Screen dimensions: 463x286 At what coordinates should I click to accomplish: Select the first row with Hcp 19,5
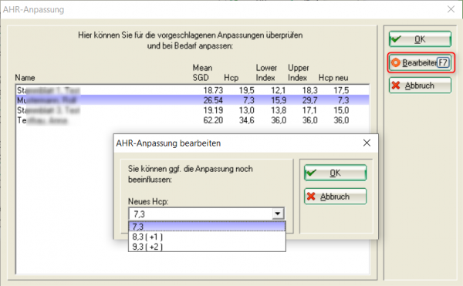[x=192, y=90]
